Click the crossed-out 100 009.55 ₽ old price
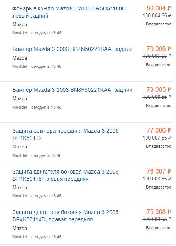This screenshot has height=246, width=176. coord(157,219)
